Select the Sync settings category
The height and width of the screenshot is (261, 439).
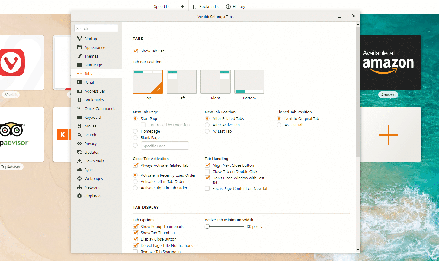(x=88, y=170)
